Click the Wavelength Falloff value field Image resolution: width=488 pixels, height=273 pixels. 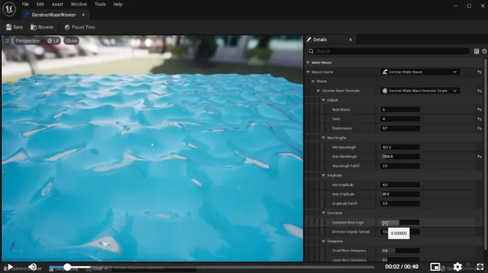coord(400,166)
